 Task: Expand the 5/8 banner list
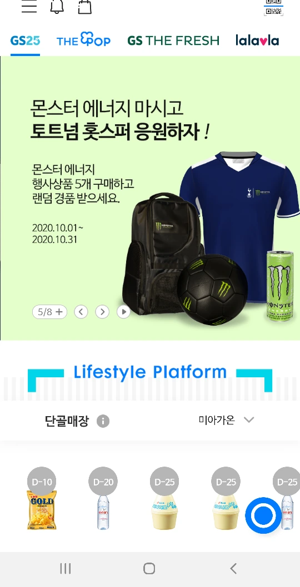pos(50,311)
